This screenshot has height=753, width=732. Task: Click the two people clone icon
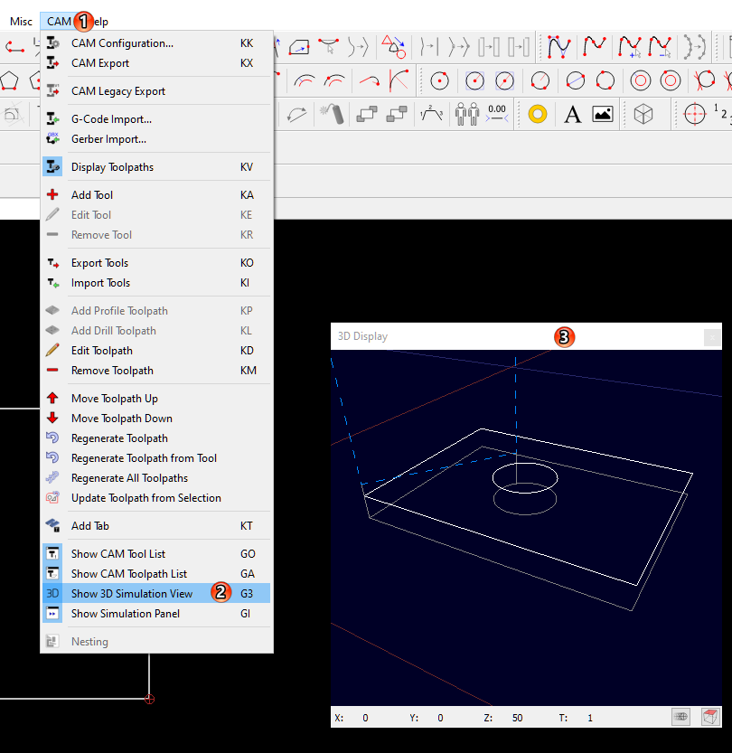(x=467, y=114)
